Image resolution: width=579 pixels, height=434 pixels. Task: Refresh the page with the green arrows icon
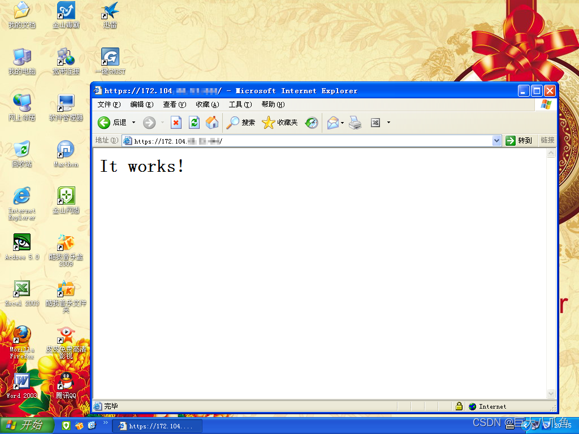click(195, 123)
